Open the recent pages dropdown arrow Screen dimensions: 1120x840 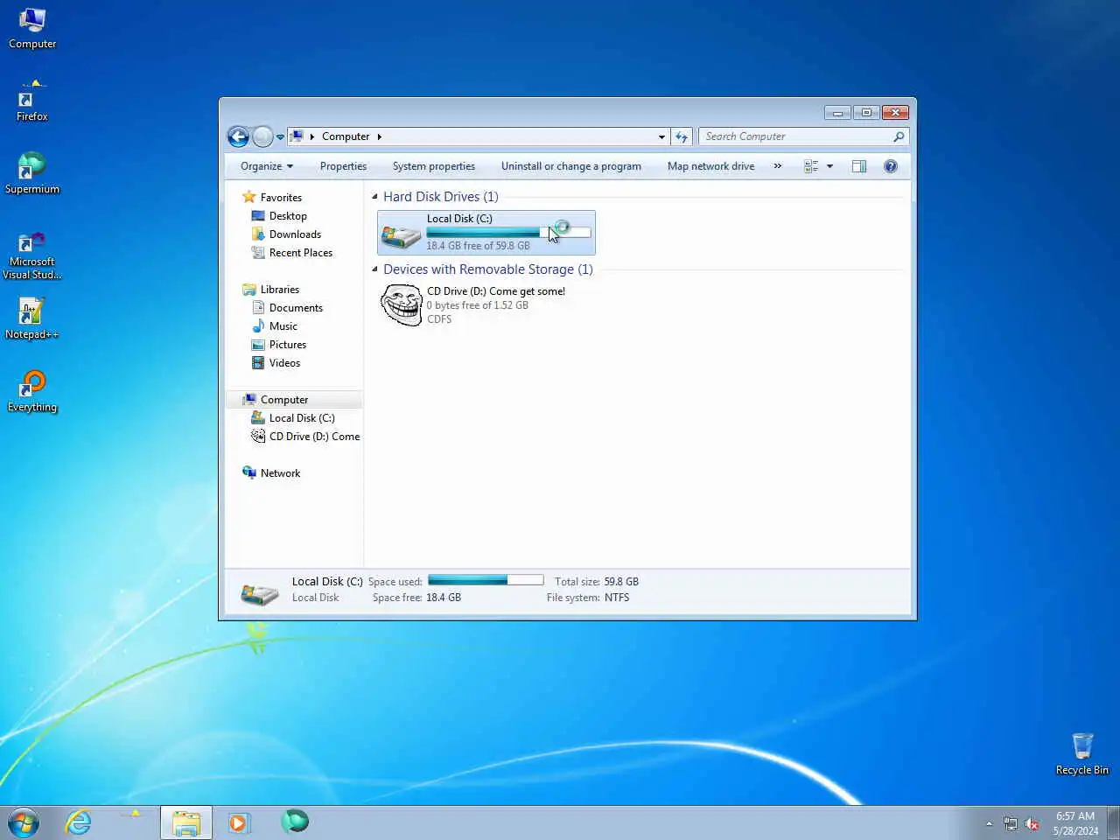coord(280,137)
